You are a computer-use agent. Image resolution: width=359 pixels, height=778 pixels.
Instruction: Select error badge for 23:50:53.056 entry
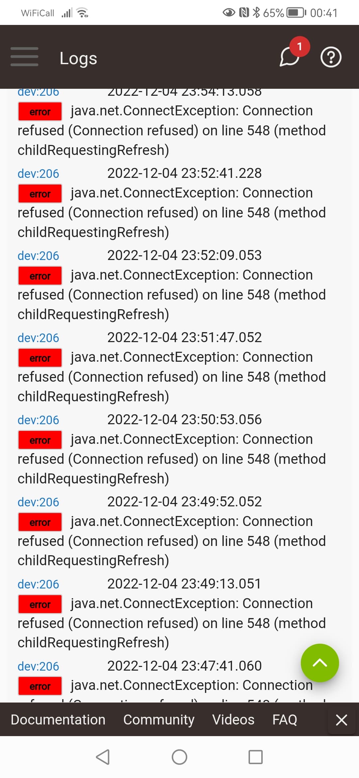tap(40, 440)
